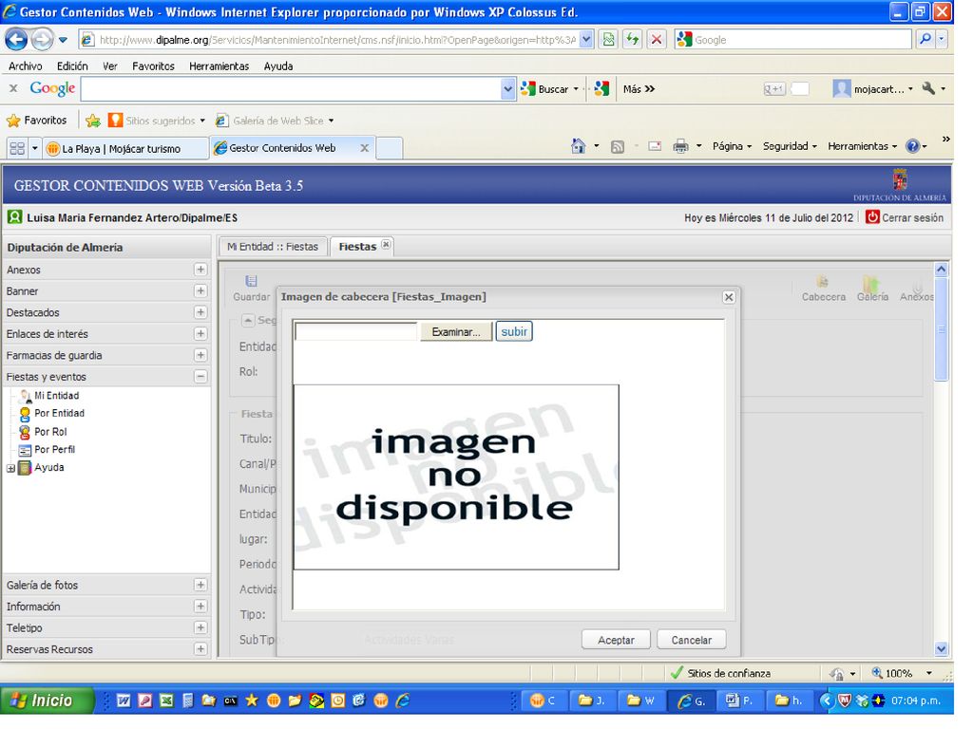Click the Refresh page icon
This screenshot has height=729, width=973.
[x=632, y=40]
